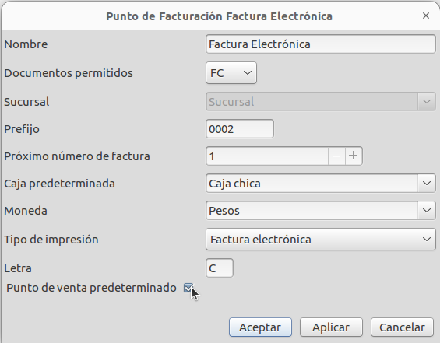Increase invoice number with plus button
Viewport: 440px width, 343px height.
tap(354, 156)
